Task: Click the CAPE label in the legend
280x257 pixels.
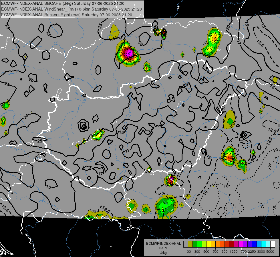Action: 163,248
